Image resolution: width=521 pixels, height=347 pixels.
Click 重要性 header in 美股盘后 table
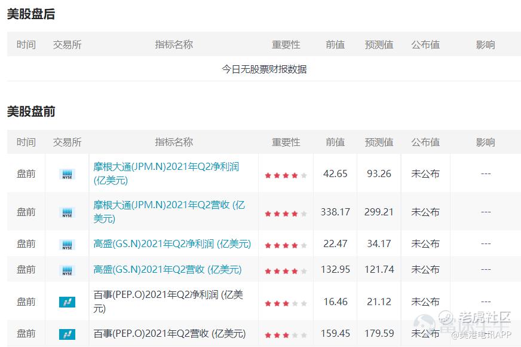pyautogui.click(x=286, y=44)
